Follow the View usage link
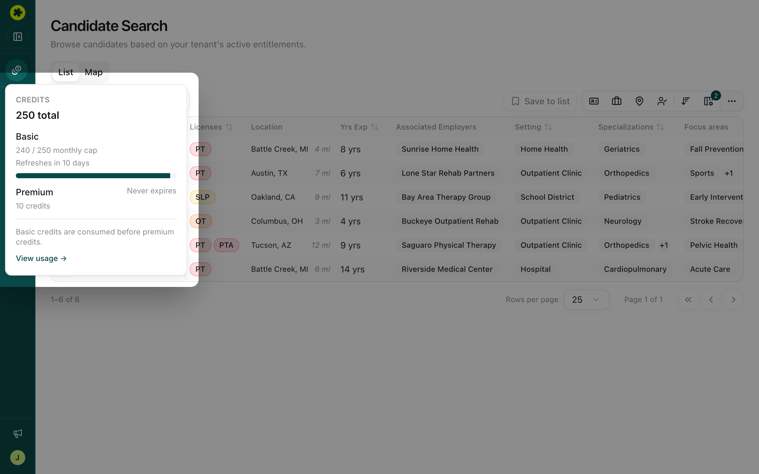759x474 pixels. pyautogui.click(x=41, y=258)
